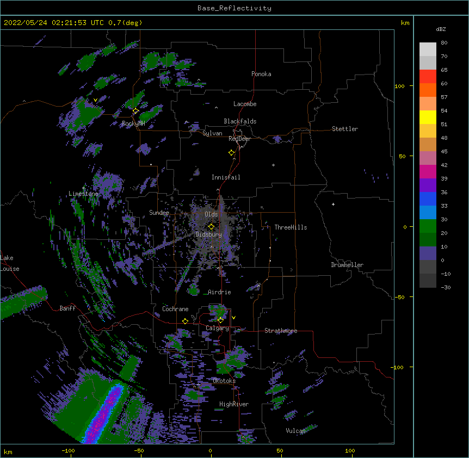Click the Limestone label
The image size is (469, 458).
click(x=83, y=194)
